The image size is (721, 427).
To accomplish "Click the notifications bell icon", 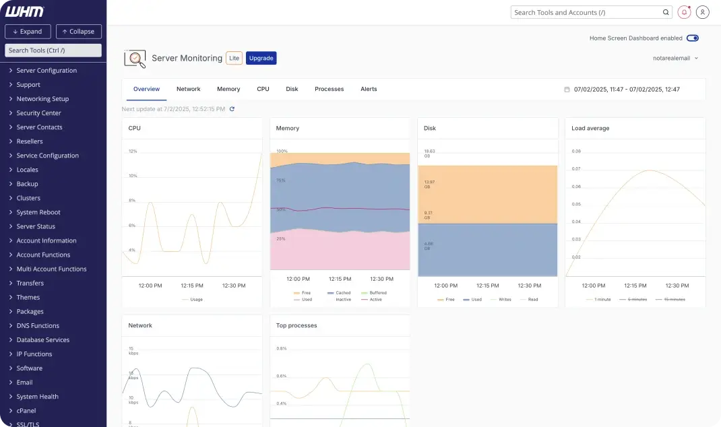I will tap(683, 11).
